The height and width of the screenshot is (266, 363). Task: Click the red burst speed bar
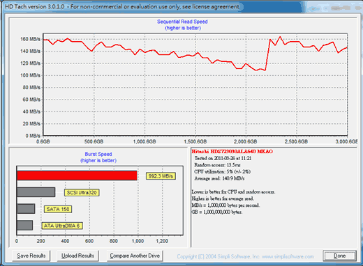pyautogui.click(x=77, y=175)
